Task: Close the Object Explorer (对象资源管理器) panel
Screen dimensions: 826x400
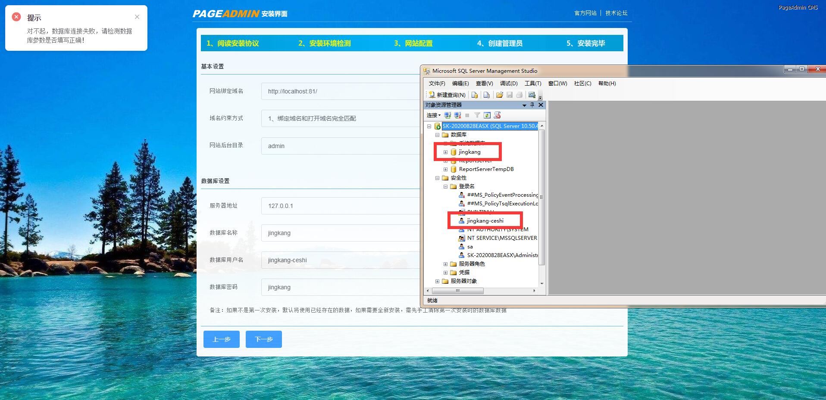Action: tap(541, 105)
